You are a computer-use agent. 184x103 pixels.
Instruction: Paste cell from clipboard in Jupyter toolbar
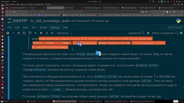tap(30, 33)
